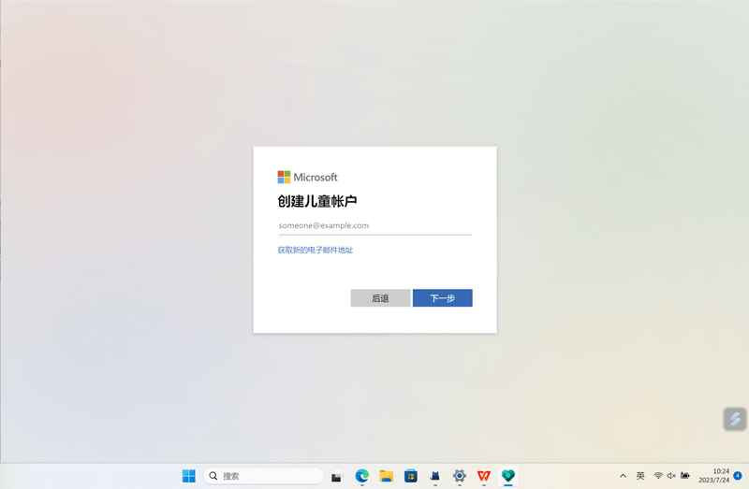Open the Wi-Fi network tray icon
This screenshot has width=749, height=489.
pyautogui.click(x=658, y=476)
